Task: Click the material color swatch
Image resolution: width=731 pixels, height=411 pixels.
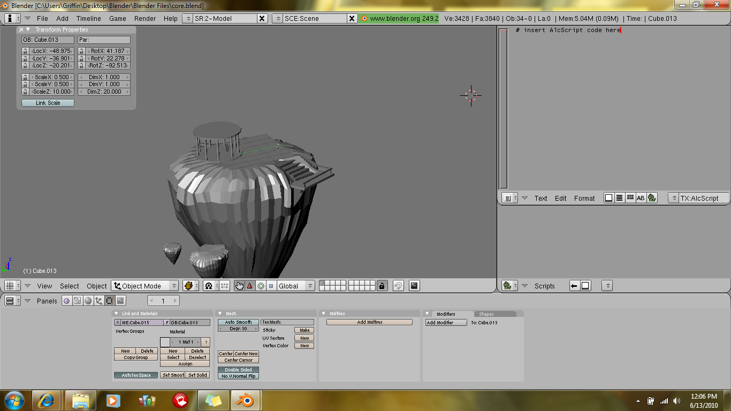Action: pyautogui.click(x=165, y=342)
